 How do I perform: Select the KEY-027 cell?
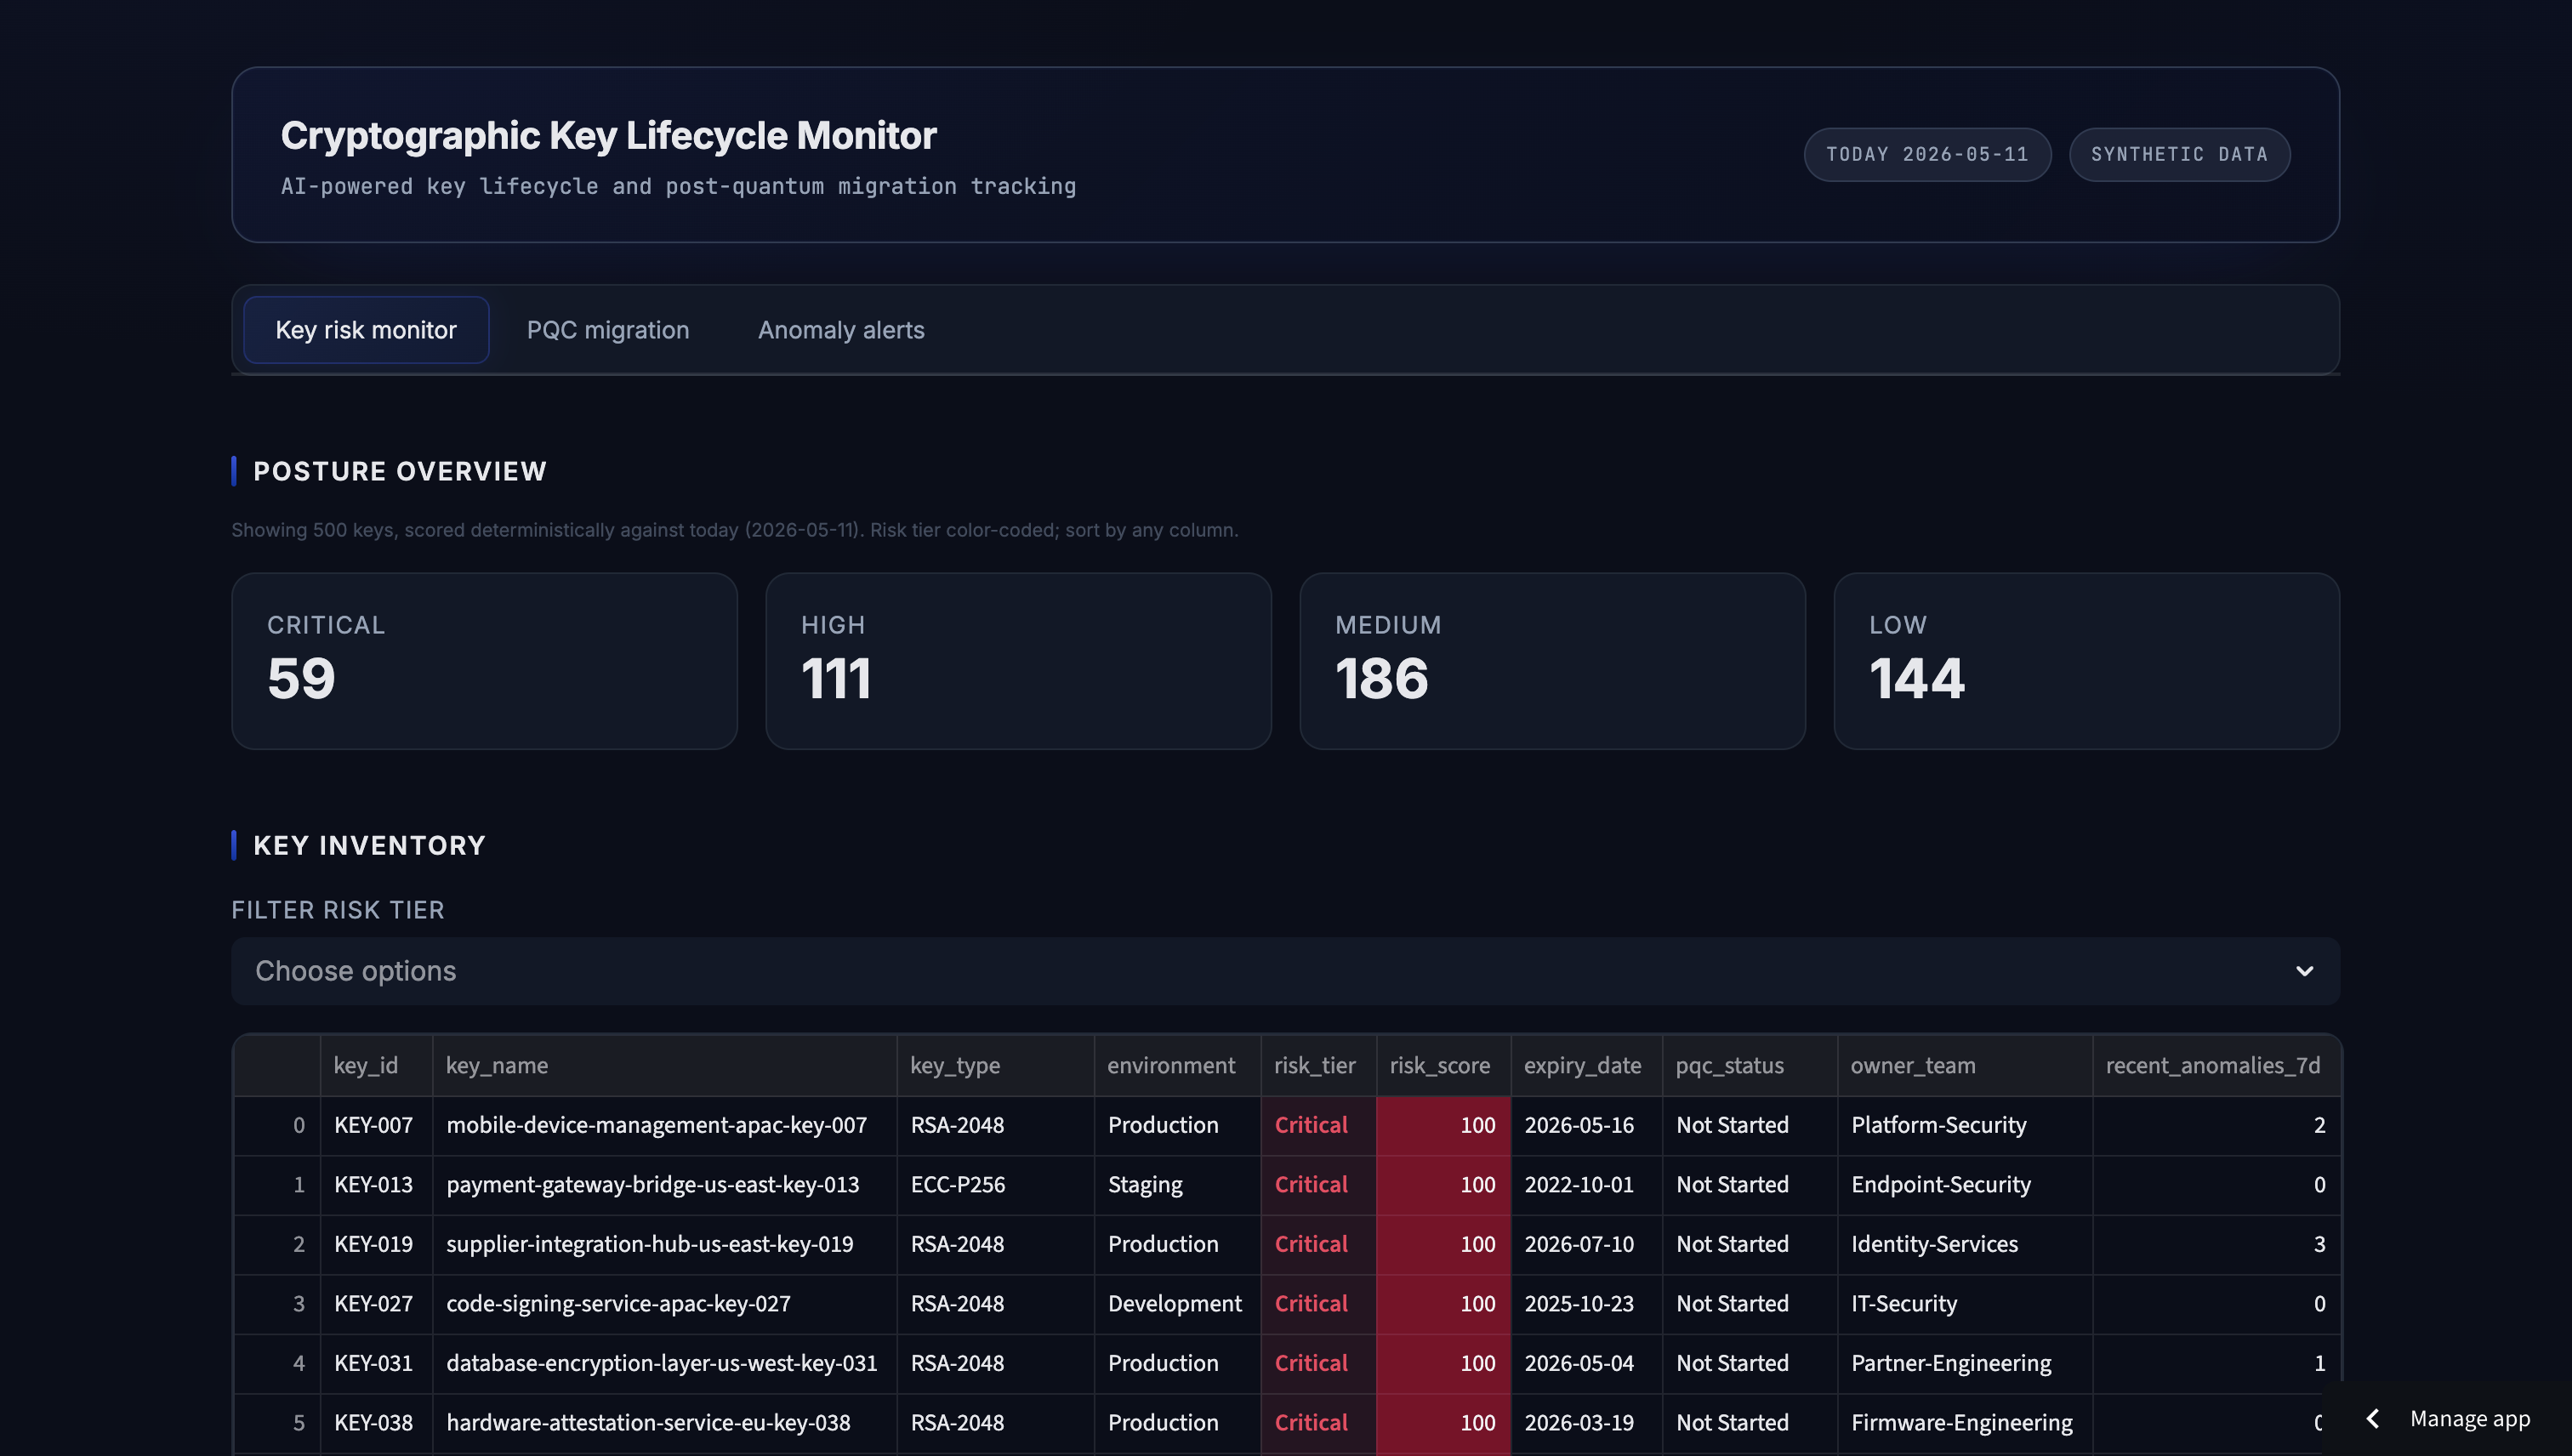376,1304
